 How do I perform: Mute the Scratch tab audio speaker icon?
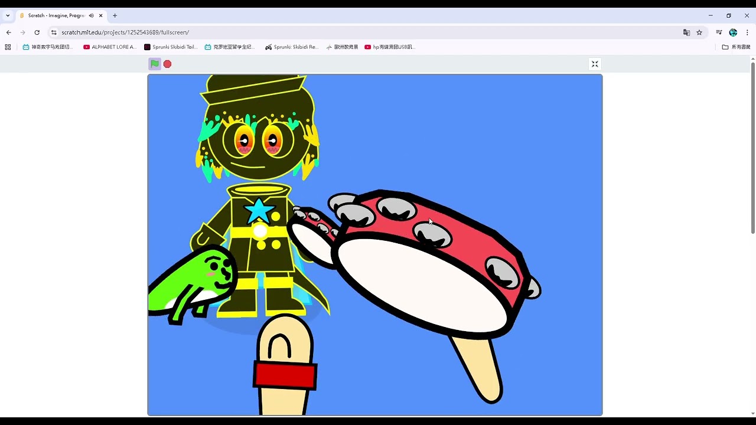tap(92, 15)
